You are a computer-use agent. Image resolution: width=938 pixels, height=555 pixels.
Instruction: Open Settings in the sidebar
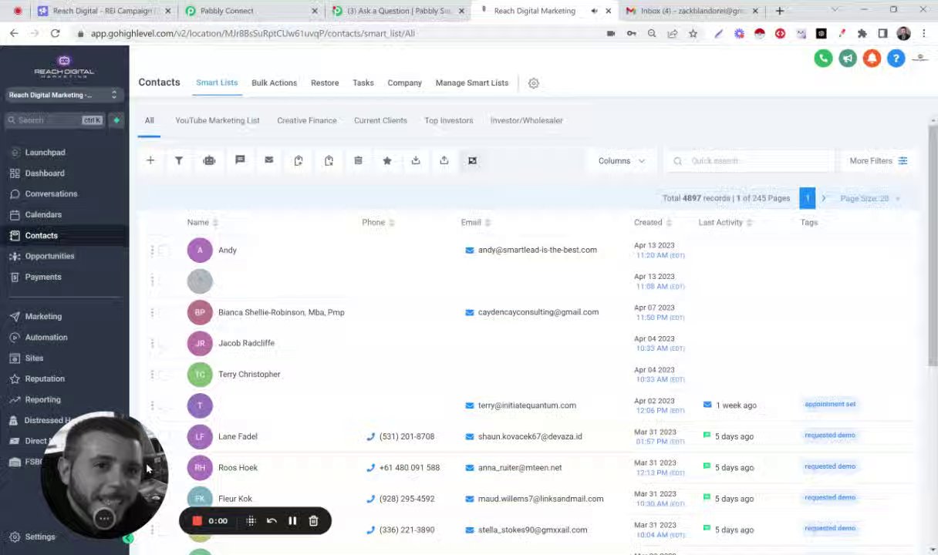40,537
